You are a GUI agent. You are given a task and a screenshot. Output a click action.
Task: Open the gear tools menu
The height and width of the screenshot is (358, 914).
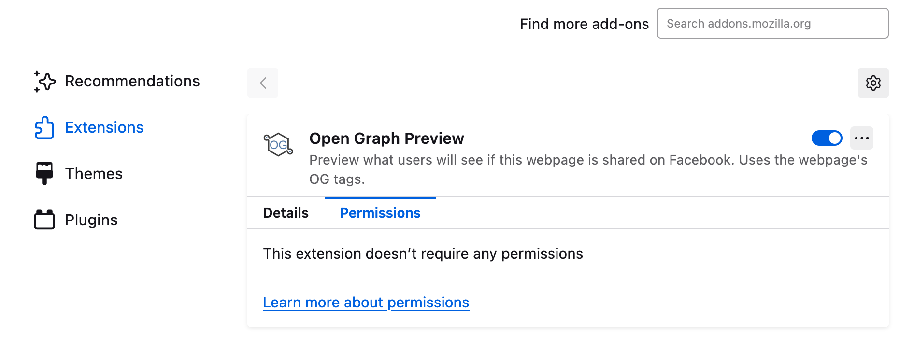pyautogui.click(x=873, y=83)
